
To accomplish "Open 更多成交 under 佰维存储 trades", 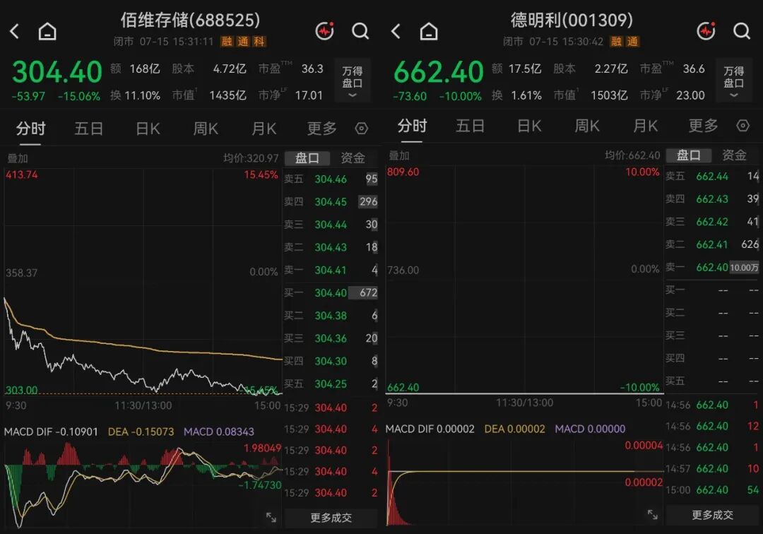I will coord(331,518).
